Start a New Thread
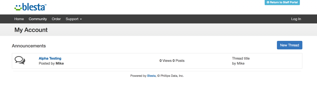 [x=289, y=45]
